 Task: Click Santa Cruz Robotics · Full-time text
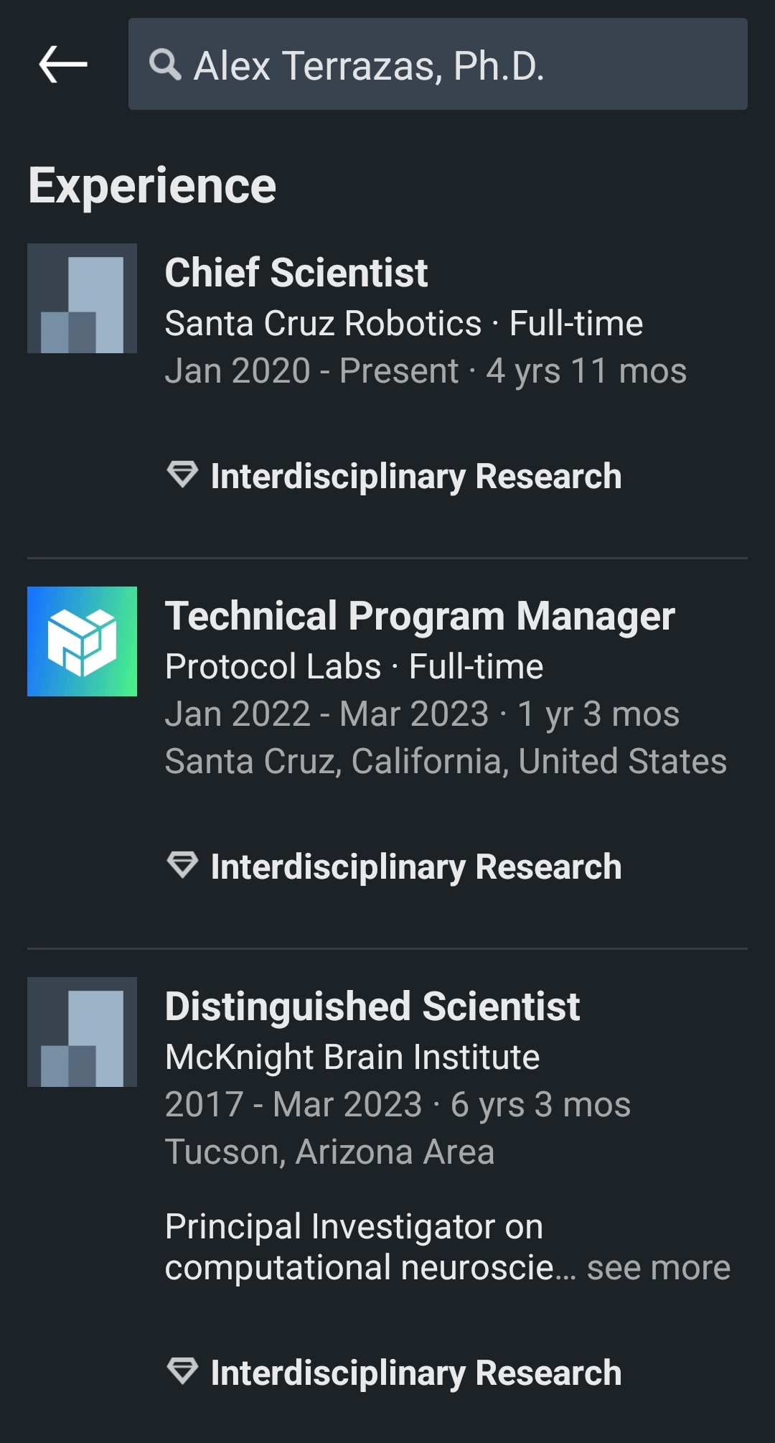404,323
